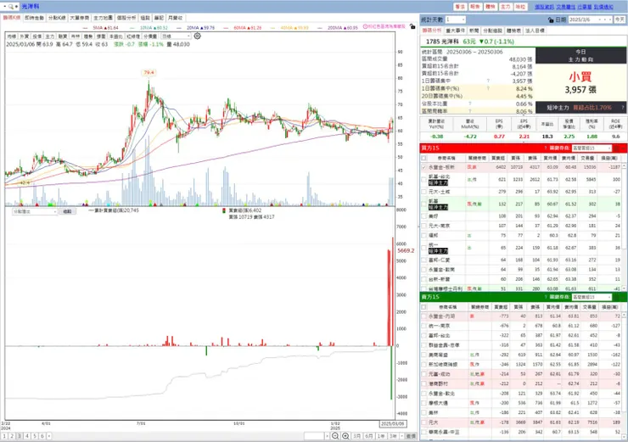Tick the checkbox for 富邦-仁愛 row
Screen dimensions: 628x442
(423, 260)
